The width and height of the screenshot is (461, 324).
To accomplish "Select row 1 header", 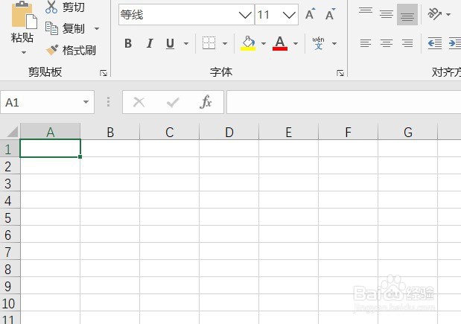I will (10, 148).
